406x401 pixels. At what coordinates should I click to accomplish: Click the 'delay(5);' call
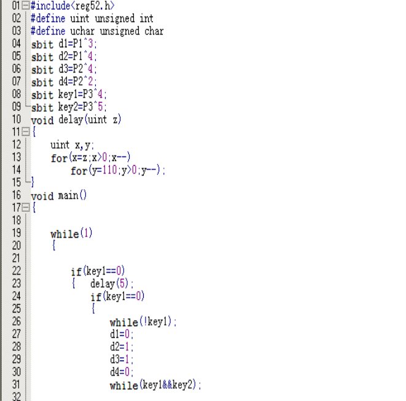click(x=112, y=284)
